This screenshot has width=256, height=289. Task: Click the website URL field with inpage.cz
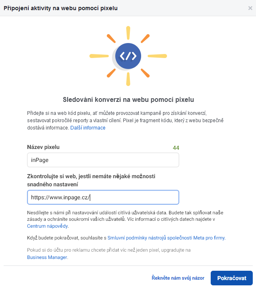(103, 197)
